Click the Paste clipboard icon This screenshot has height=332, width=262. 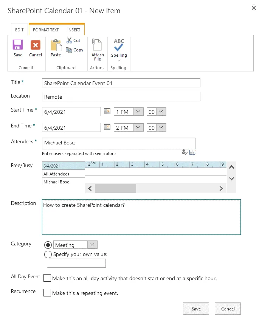[x=56, y=46]
